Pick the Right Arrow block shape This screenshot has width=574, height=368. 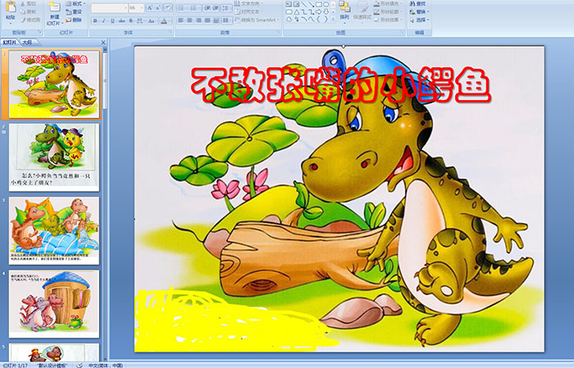[x=318, y=12]
